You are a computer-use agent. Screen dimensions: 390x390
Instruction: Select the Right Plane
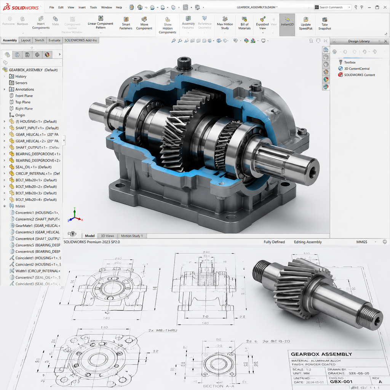pyautogui.click(x=21, y=109)
